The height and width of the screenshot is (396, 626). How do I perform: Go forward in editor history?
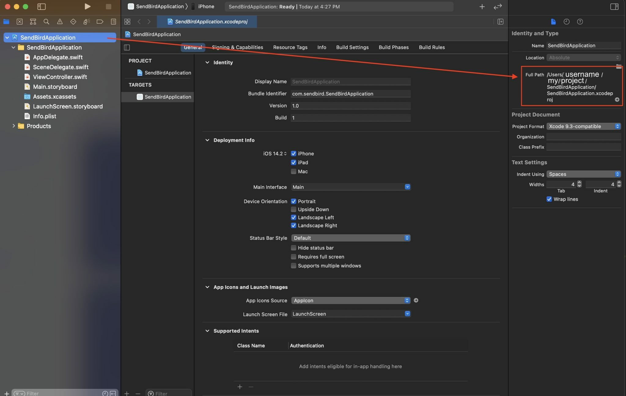point(149,22)
